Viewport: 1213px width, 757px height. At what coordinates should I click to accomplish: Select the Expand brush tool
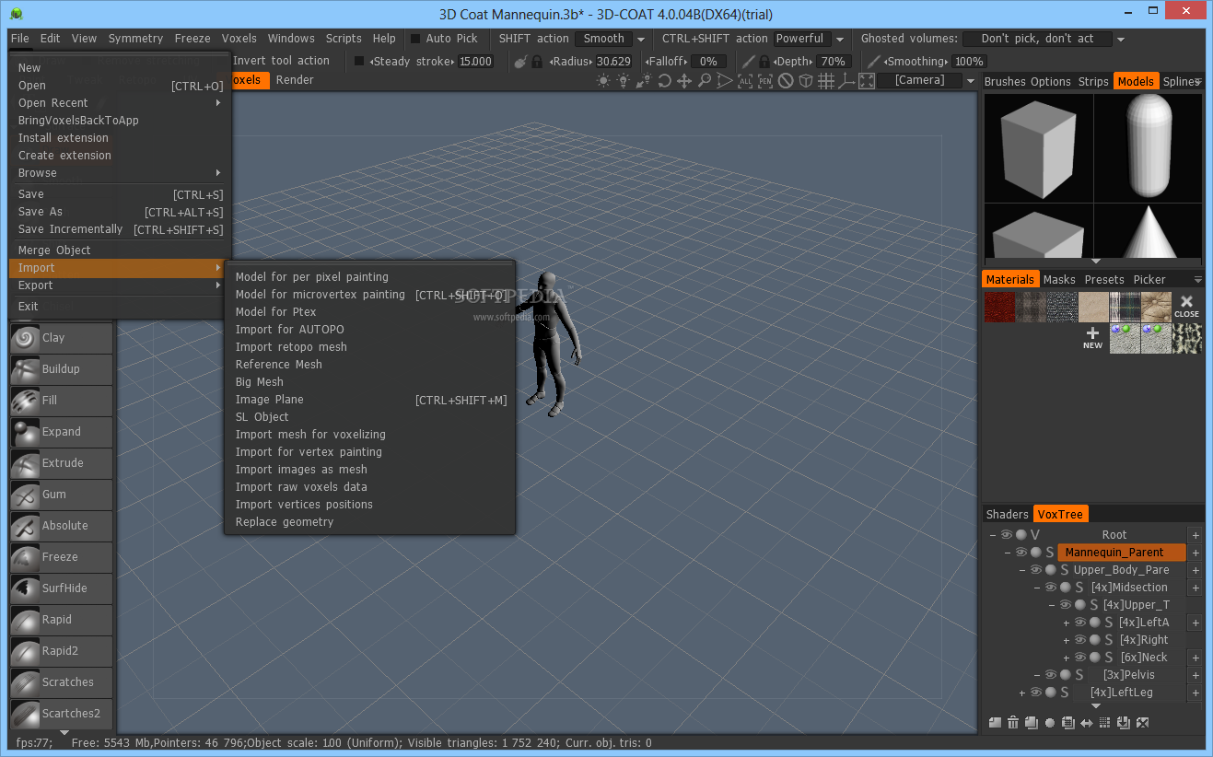click(x=61, y=432)
